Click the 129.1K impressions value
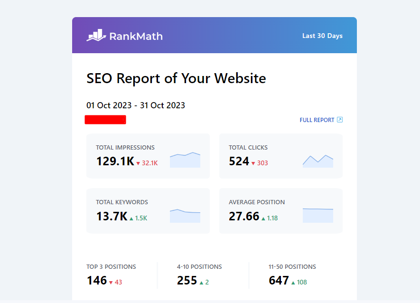Image resolution: width=420 pixels, height=303 pixels. click(115, 161)
